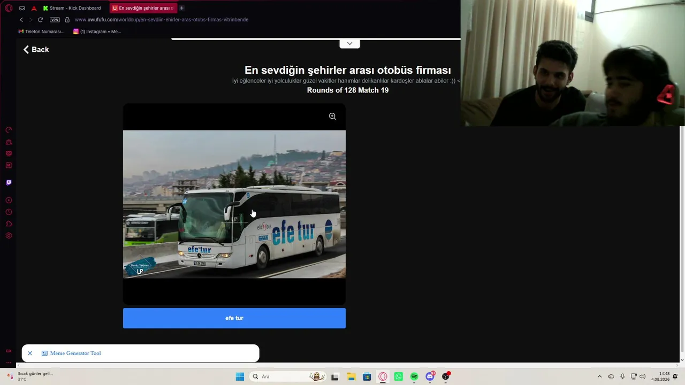Open the chat panel icon in sidebar

pyautogui.click(x=9, y=153)
